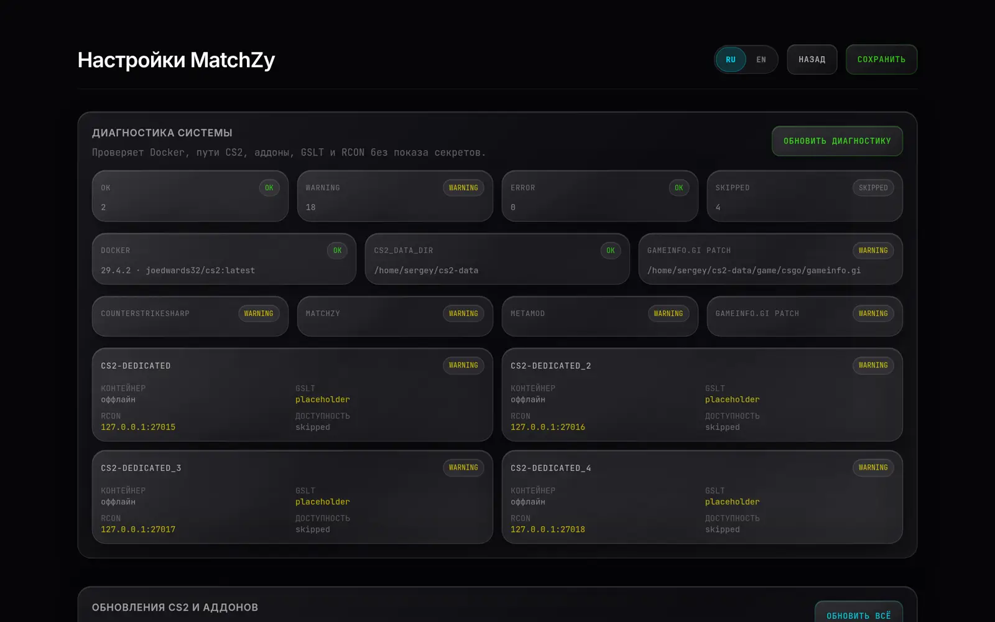Click the CS2-DEDICATED server warning badge
Viewport: 995px width, 622px height.
[463, 365]
